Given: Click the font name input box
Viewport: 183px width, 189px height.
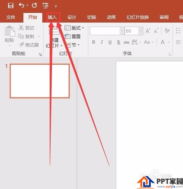Looking at the screenshot, I should (x=105, y=31).
